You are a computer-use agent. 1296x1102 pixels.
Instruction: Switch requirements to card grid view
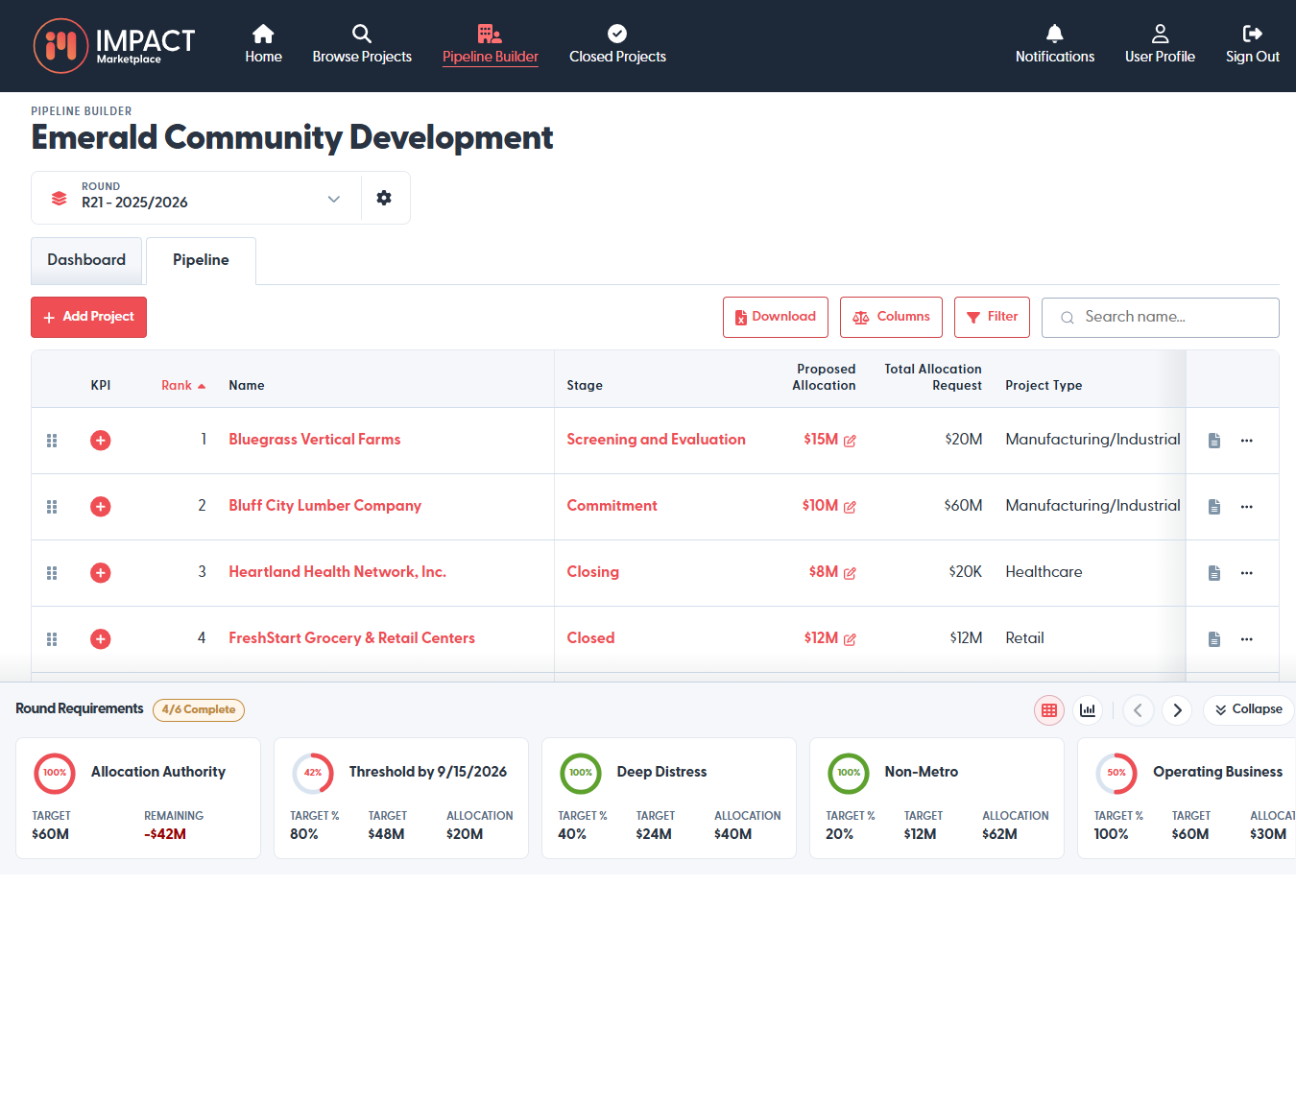1049,710
